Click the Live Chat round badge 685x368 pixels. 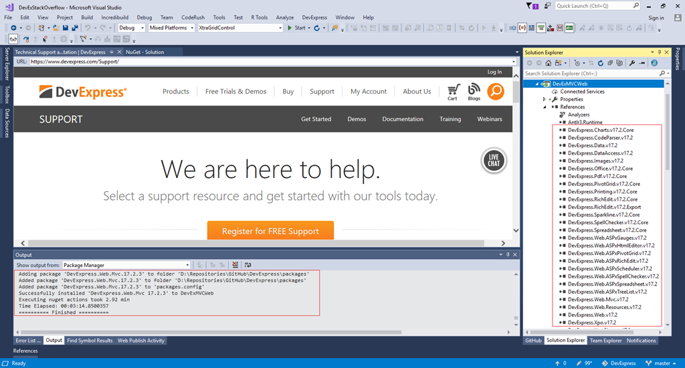point(494,161)
